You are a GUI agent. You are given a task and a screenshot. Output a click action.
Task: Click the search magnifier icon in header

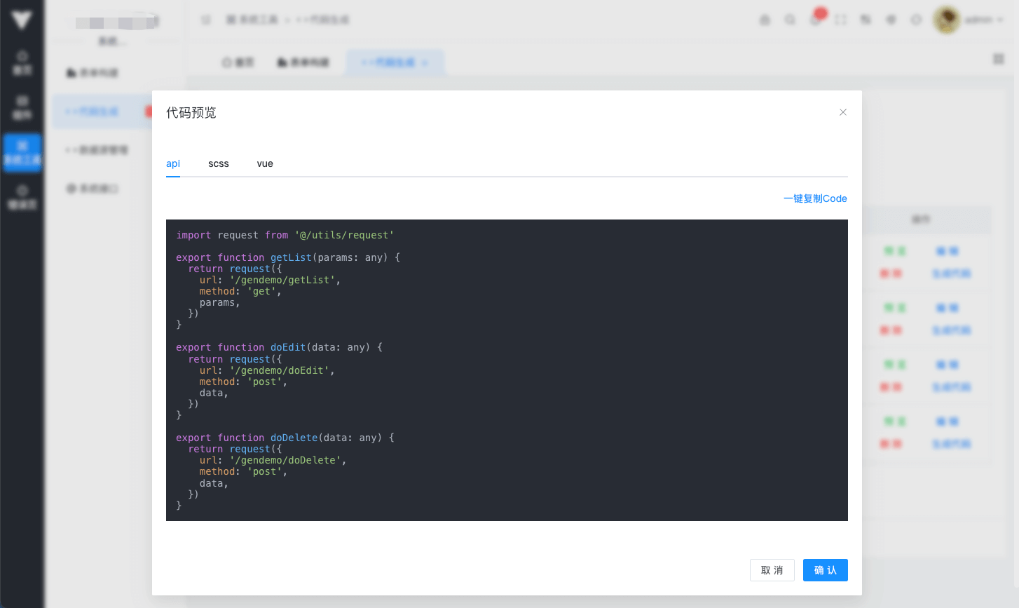tap(790, 20)
